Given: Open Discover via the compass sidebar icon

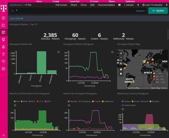Looking at the screenshot, I should (x=3, y=18).
